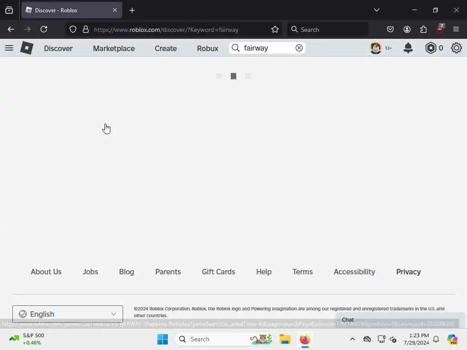Open the Roblox settings gear
The image size is (467, 350).
456,48
